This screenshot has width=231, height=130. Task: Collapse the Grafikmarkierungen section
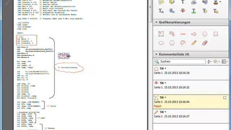coord(156,22)
